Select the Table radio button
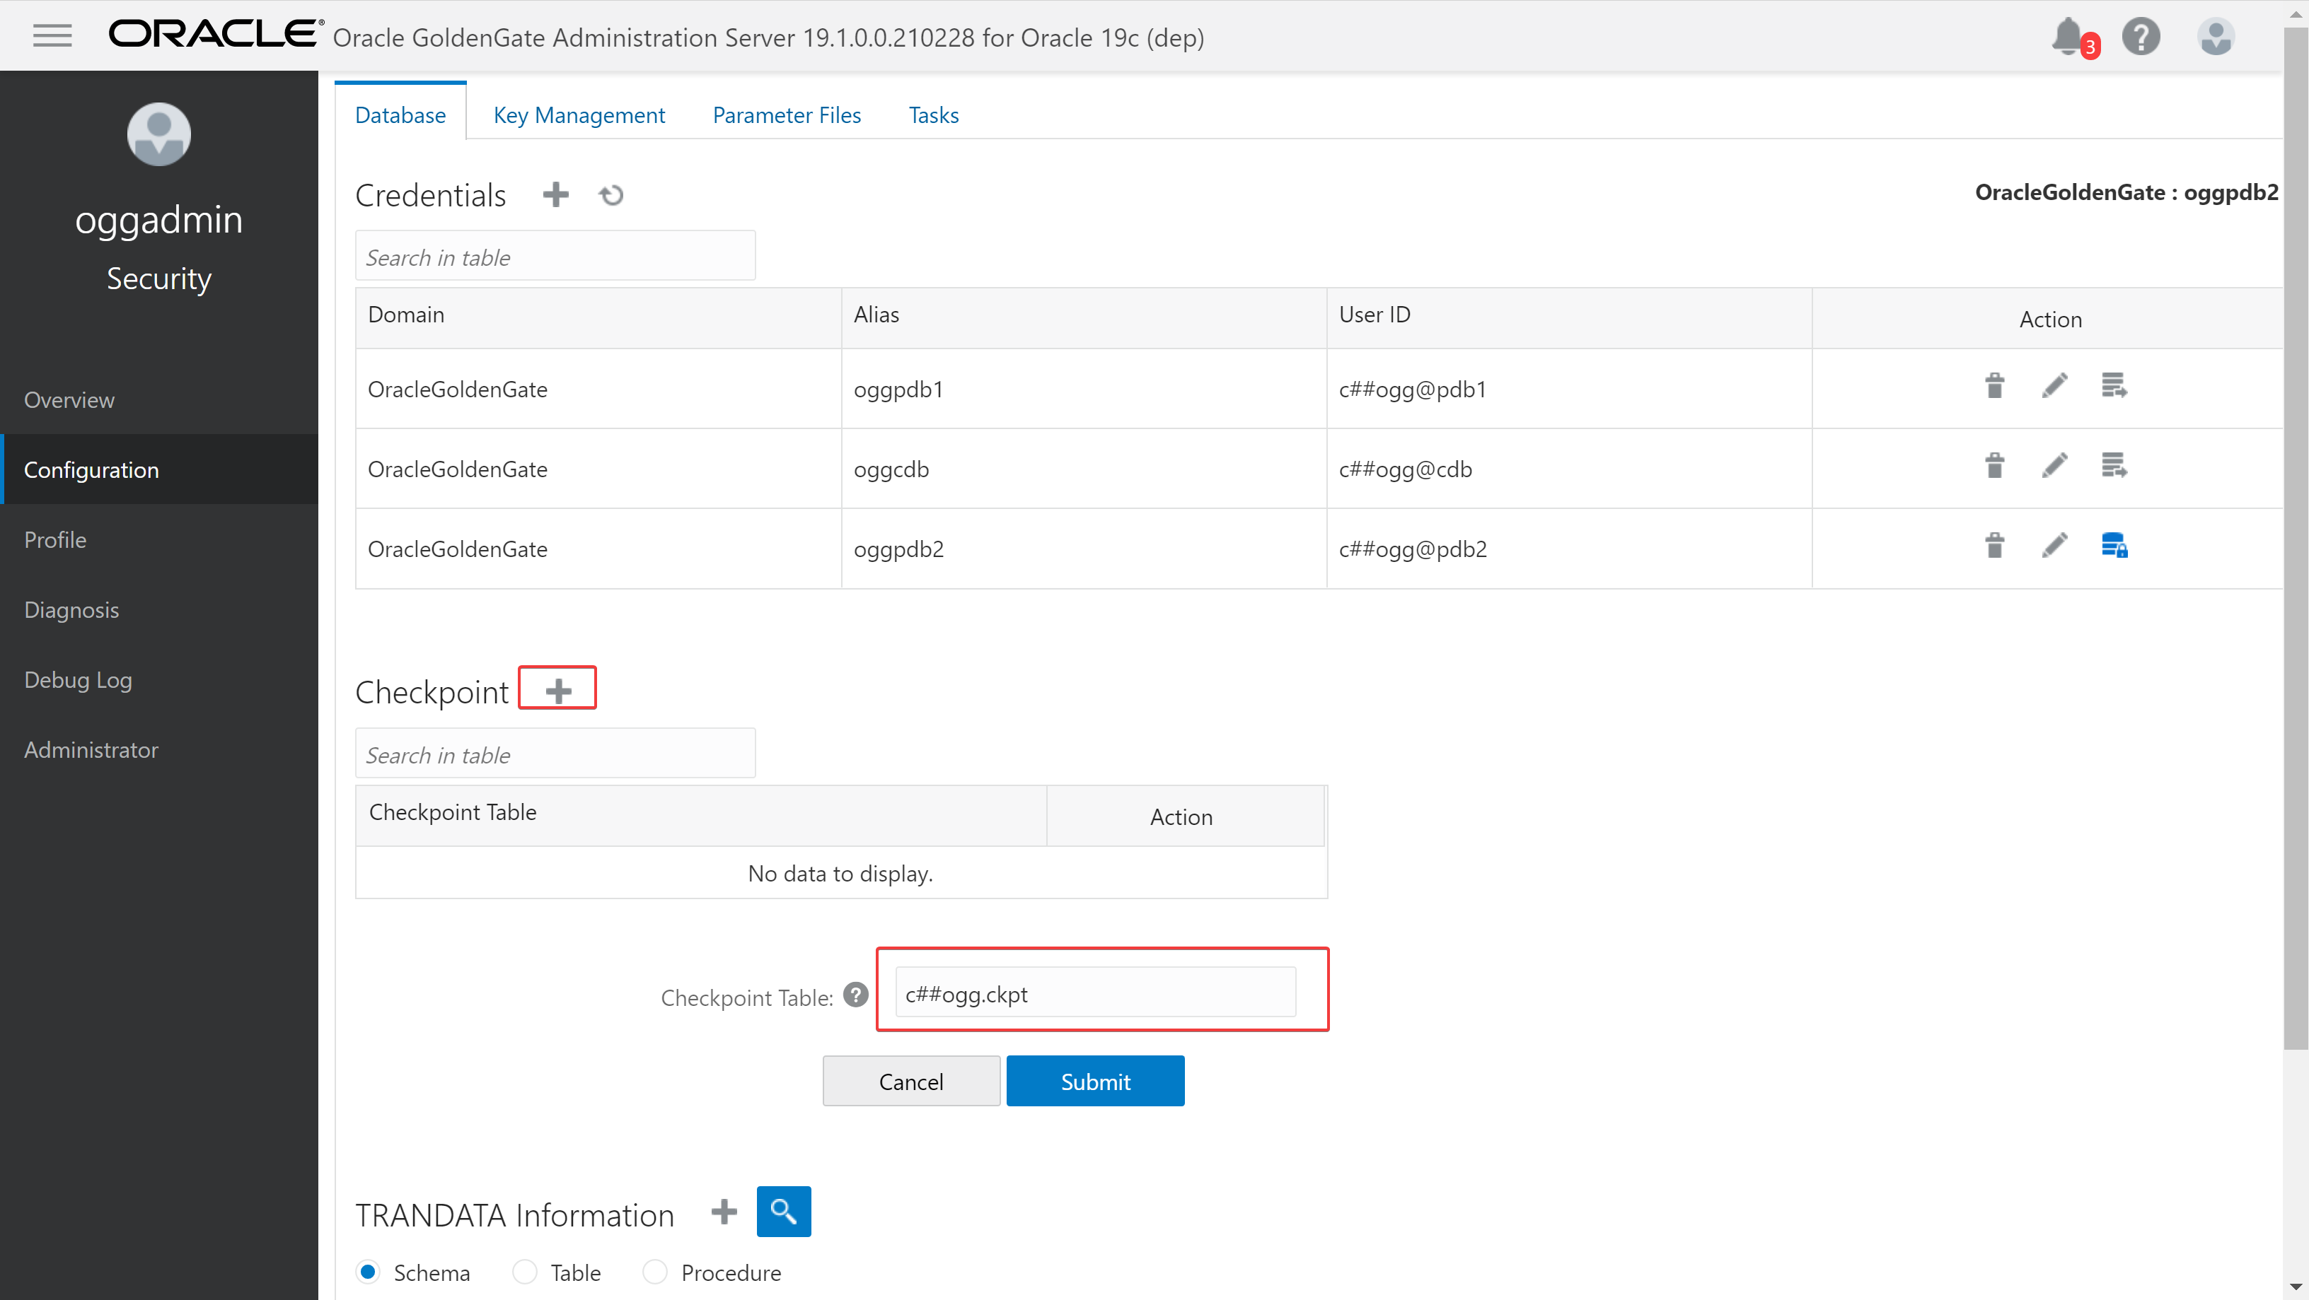Image resolution: width=2309 pixels, height=1300 pixels. click(524, 1271)
